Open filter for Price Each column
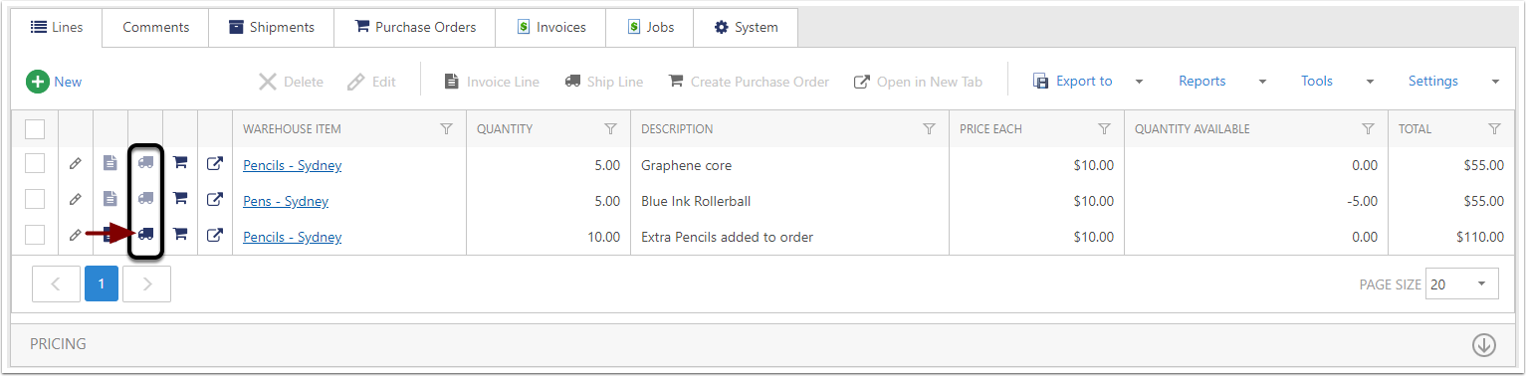Screen dimensions: 1526x376 pos(1104,129)
